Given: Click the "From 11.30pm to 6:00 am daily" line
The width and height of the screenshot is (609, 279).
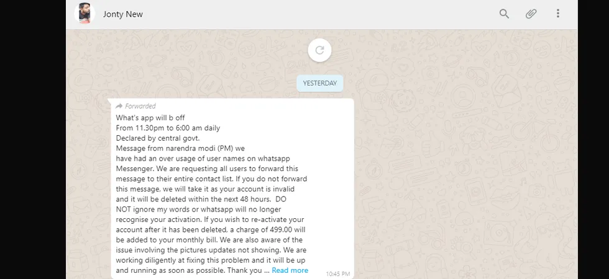Looking at the screenshot, I should pos(168,128).
